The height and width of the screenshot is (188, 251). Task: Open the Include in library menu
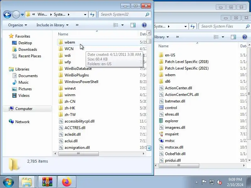coord(52,25)
